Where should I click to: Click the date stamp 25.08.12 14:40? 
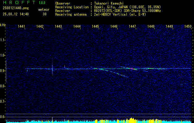16,14
